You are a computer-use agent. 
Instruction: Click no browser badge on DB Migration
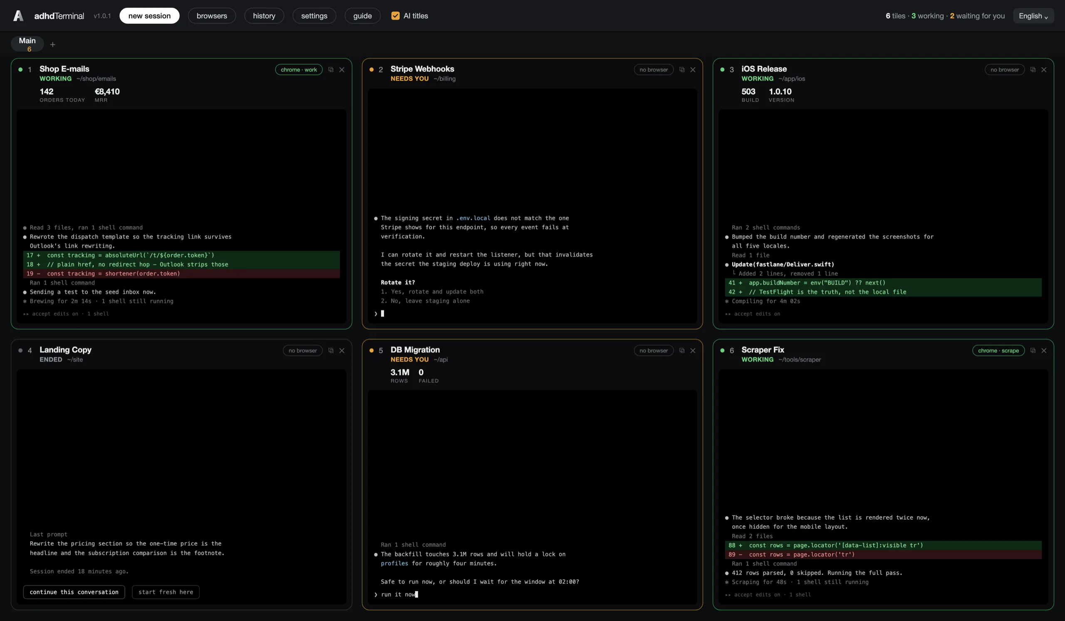[654, 351]
